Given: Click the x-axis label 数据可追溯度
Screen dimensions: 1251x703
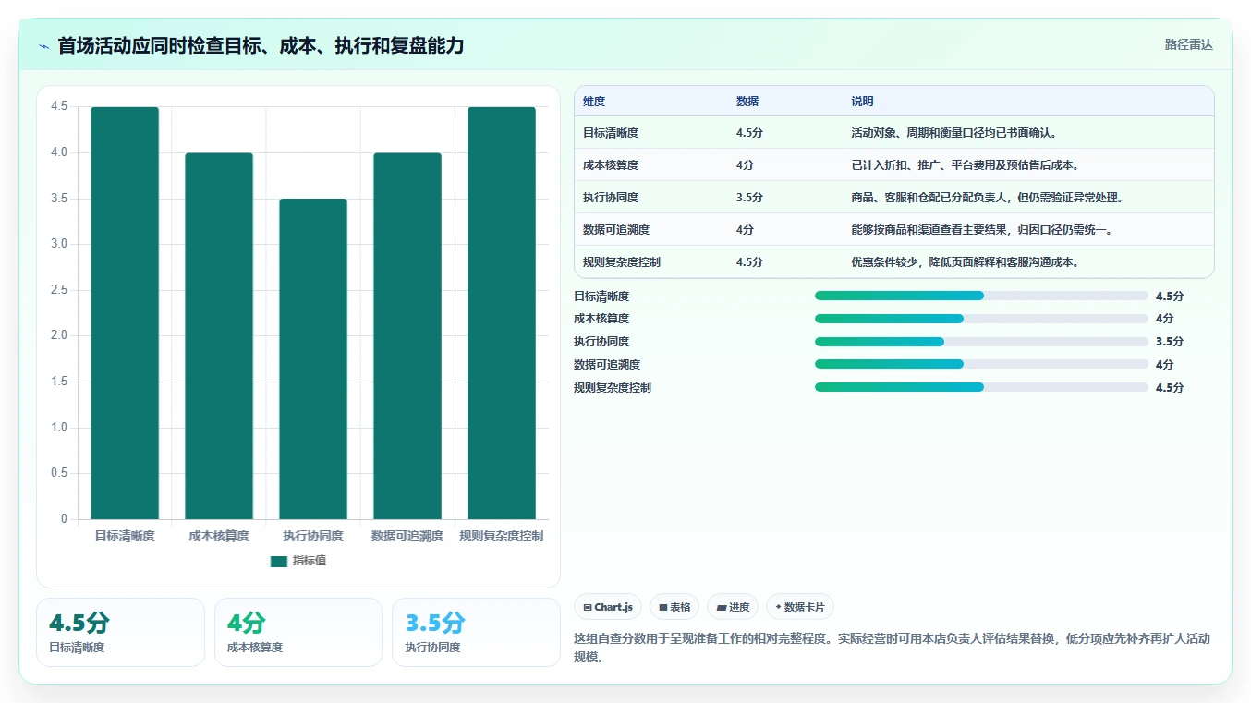Looking at the screenshot, I should tap(407, 536).
